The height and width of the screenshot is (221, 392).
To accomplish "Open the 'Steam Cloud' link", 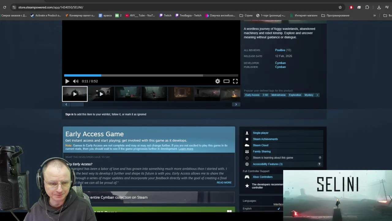I will coord(261,145).
